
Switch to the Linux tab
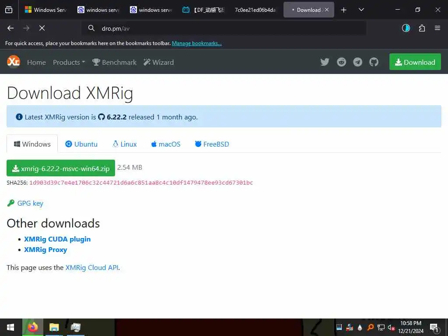[x=125, y=144]
